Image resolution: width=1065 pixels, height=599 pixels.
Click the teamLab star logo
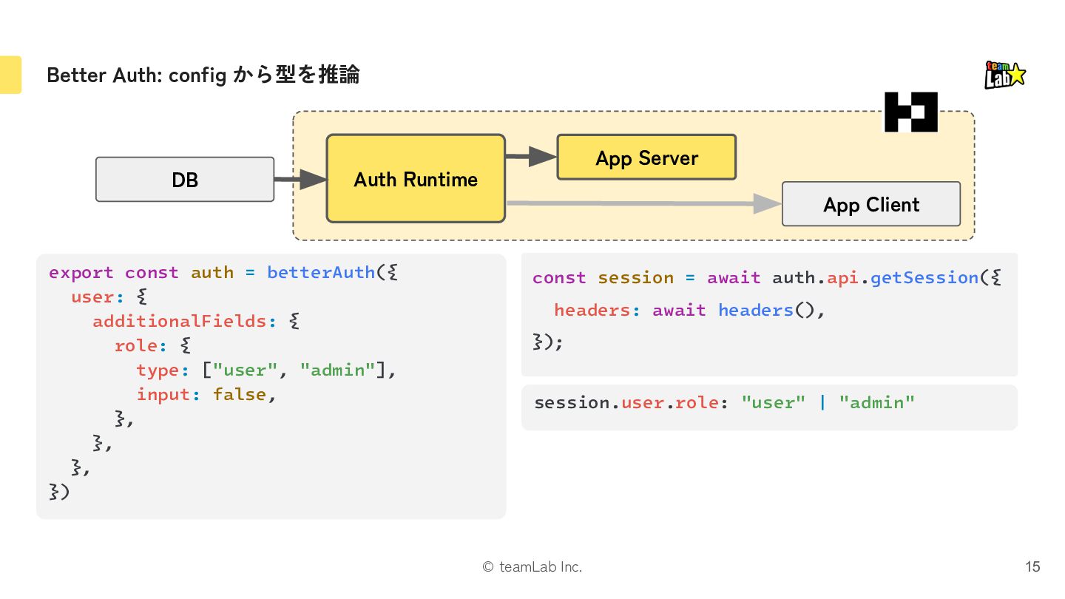click(1005, 75)
